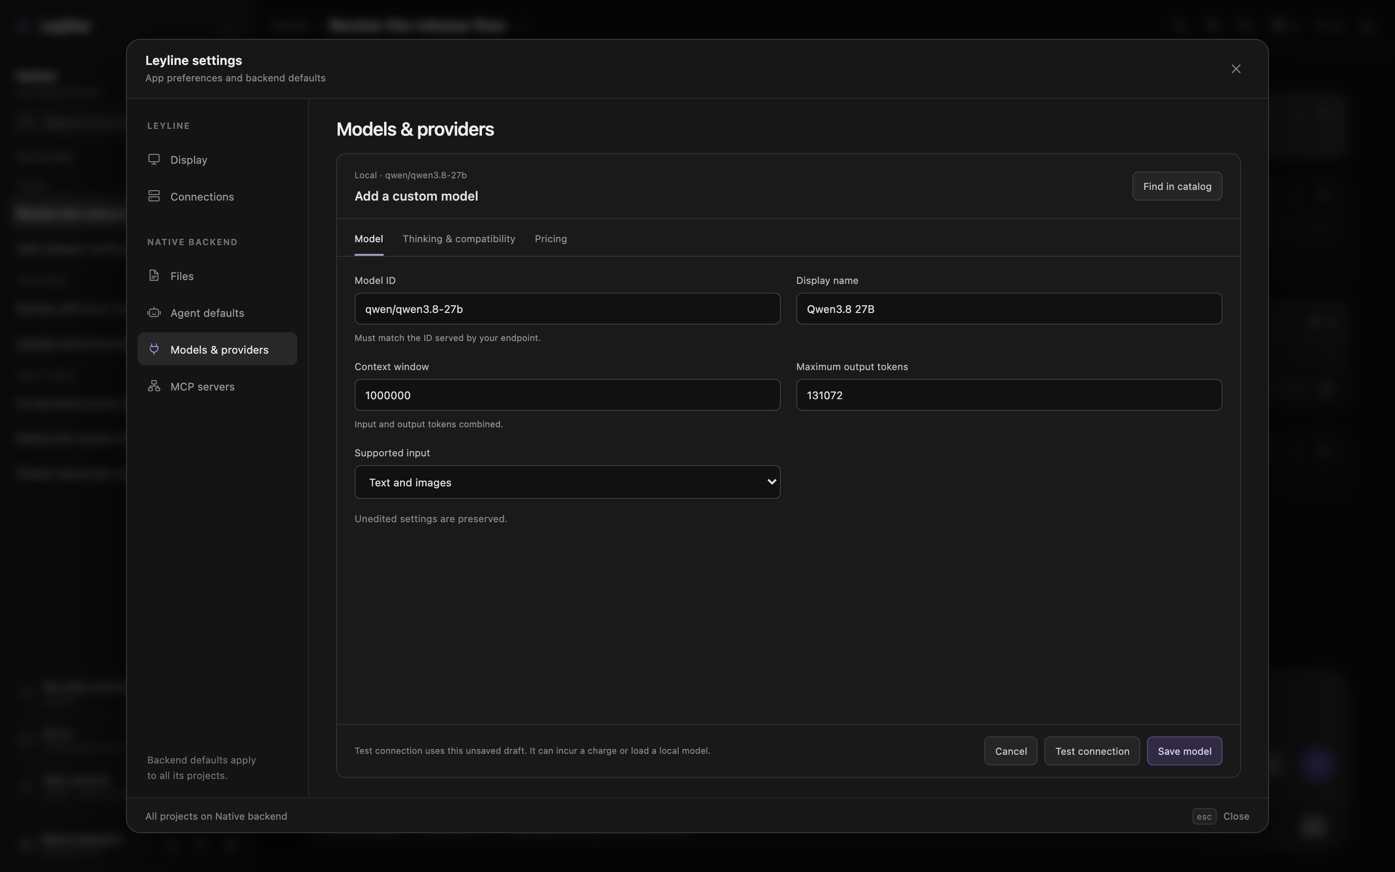Click the MCP servers network icon
Image resolution: width=1395 pixels, height=872 pixels.
tap(154, 386)
